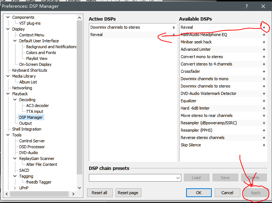Collapse the Tools tree section

coord(8,135)
